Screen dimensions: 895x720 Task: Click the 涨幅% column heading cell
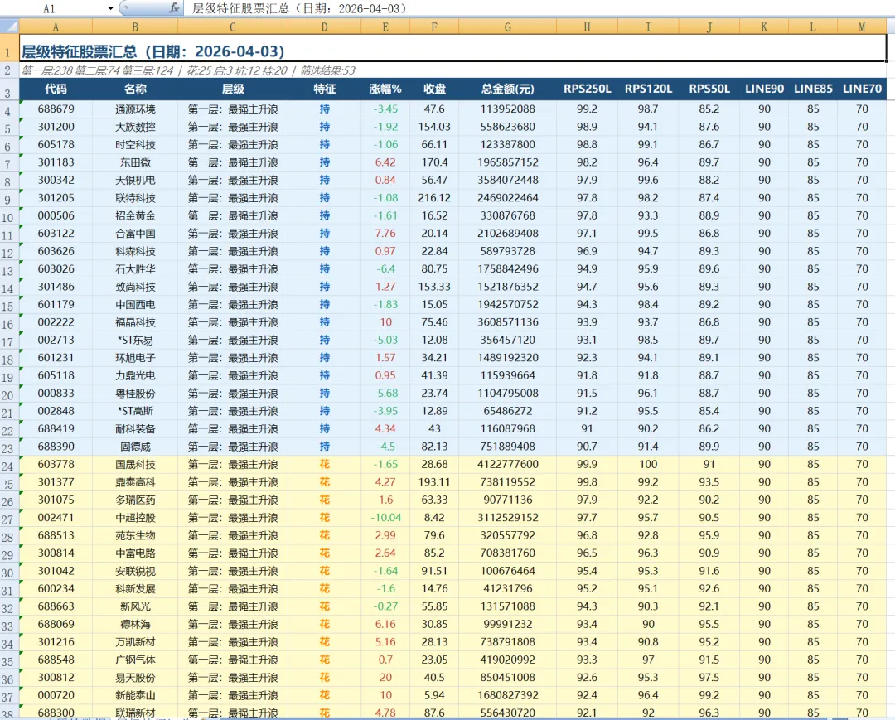click(x=385, y=89)
